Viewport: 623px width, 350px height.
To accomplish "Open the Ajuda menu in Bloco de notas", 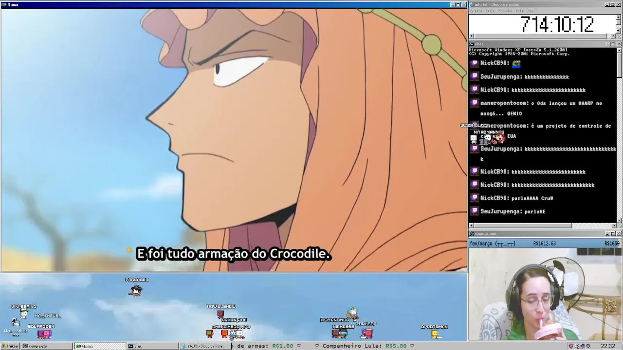I will pos(532,11).
